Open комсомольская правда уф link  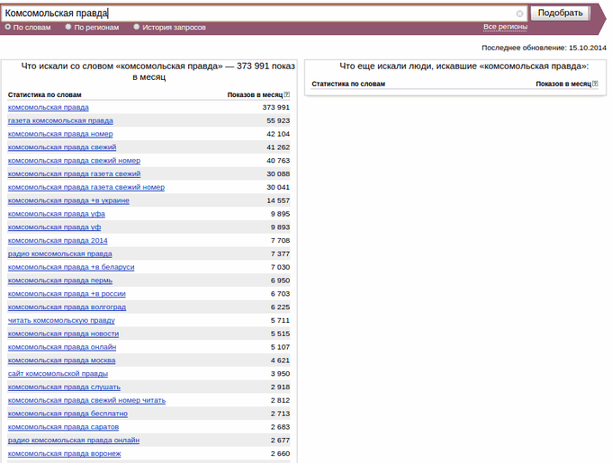(x=54, y=227)
